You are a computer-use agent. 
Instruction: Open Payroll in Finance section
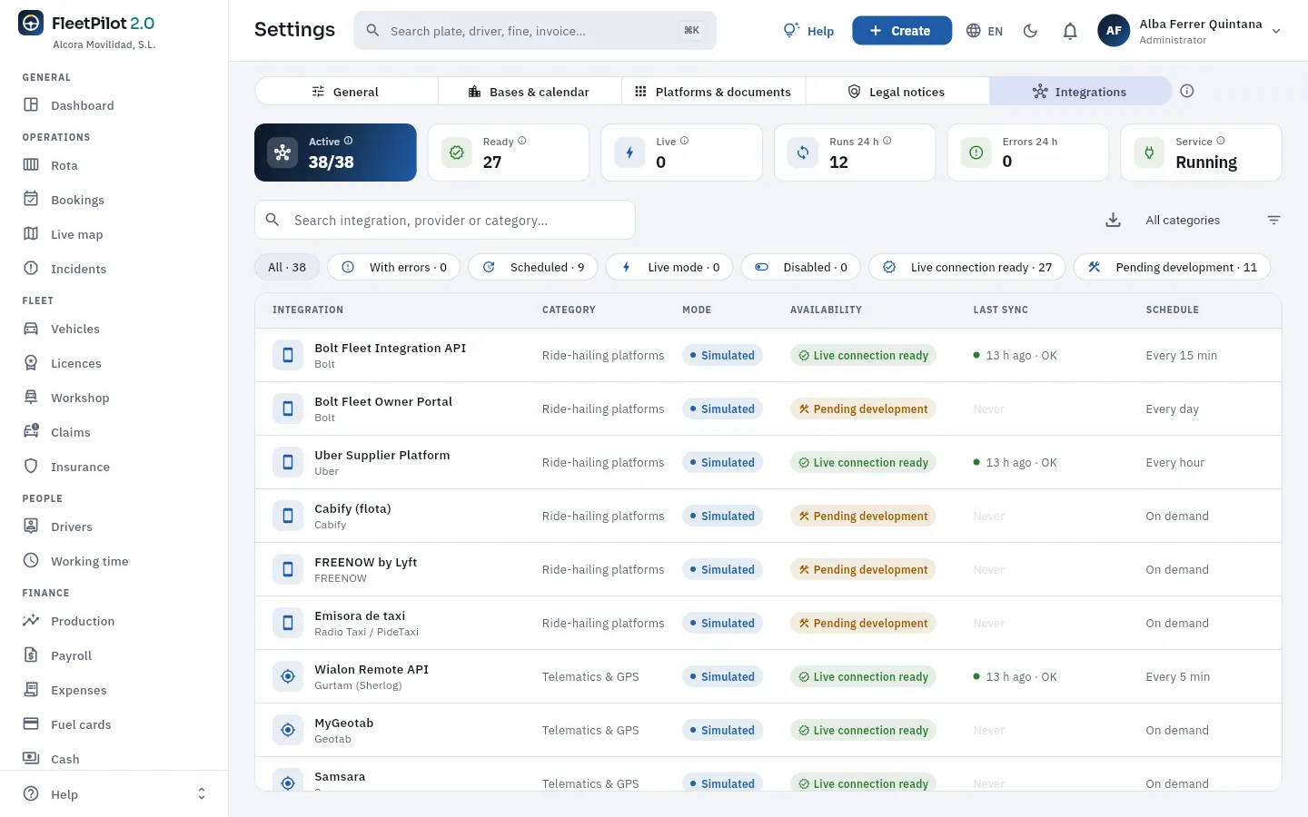pyautogui.click(x=114, y=655)
